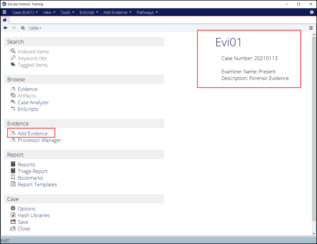Image resolution: width=317 pixels, height=244 pixels.
Task: Open the Case (Evi01) menu
Action: [25, 12]
